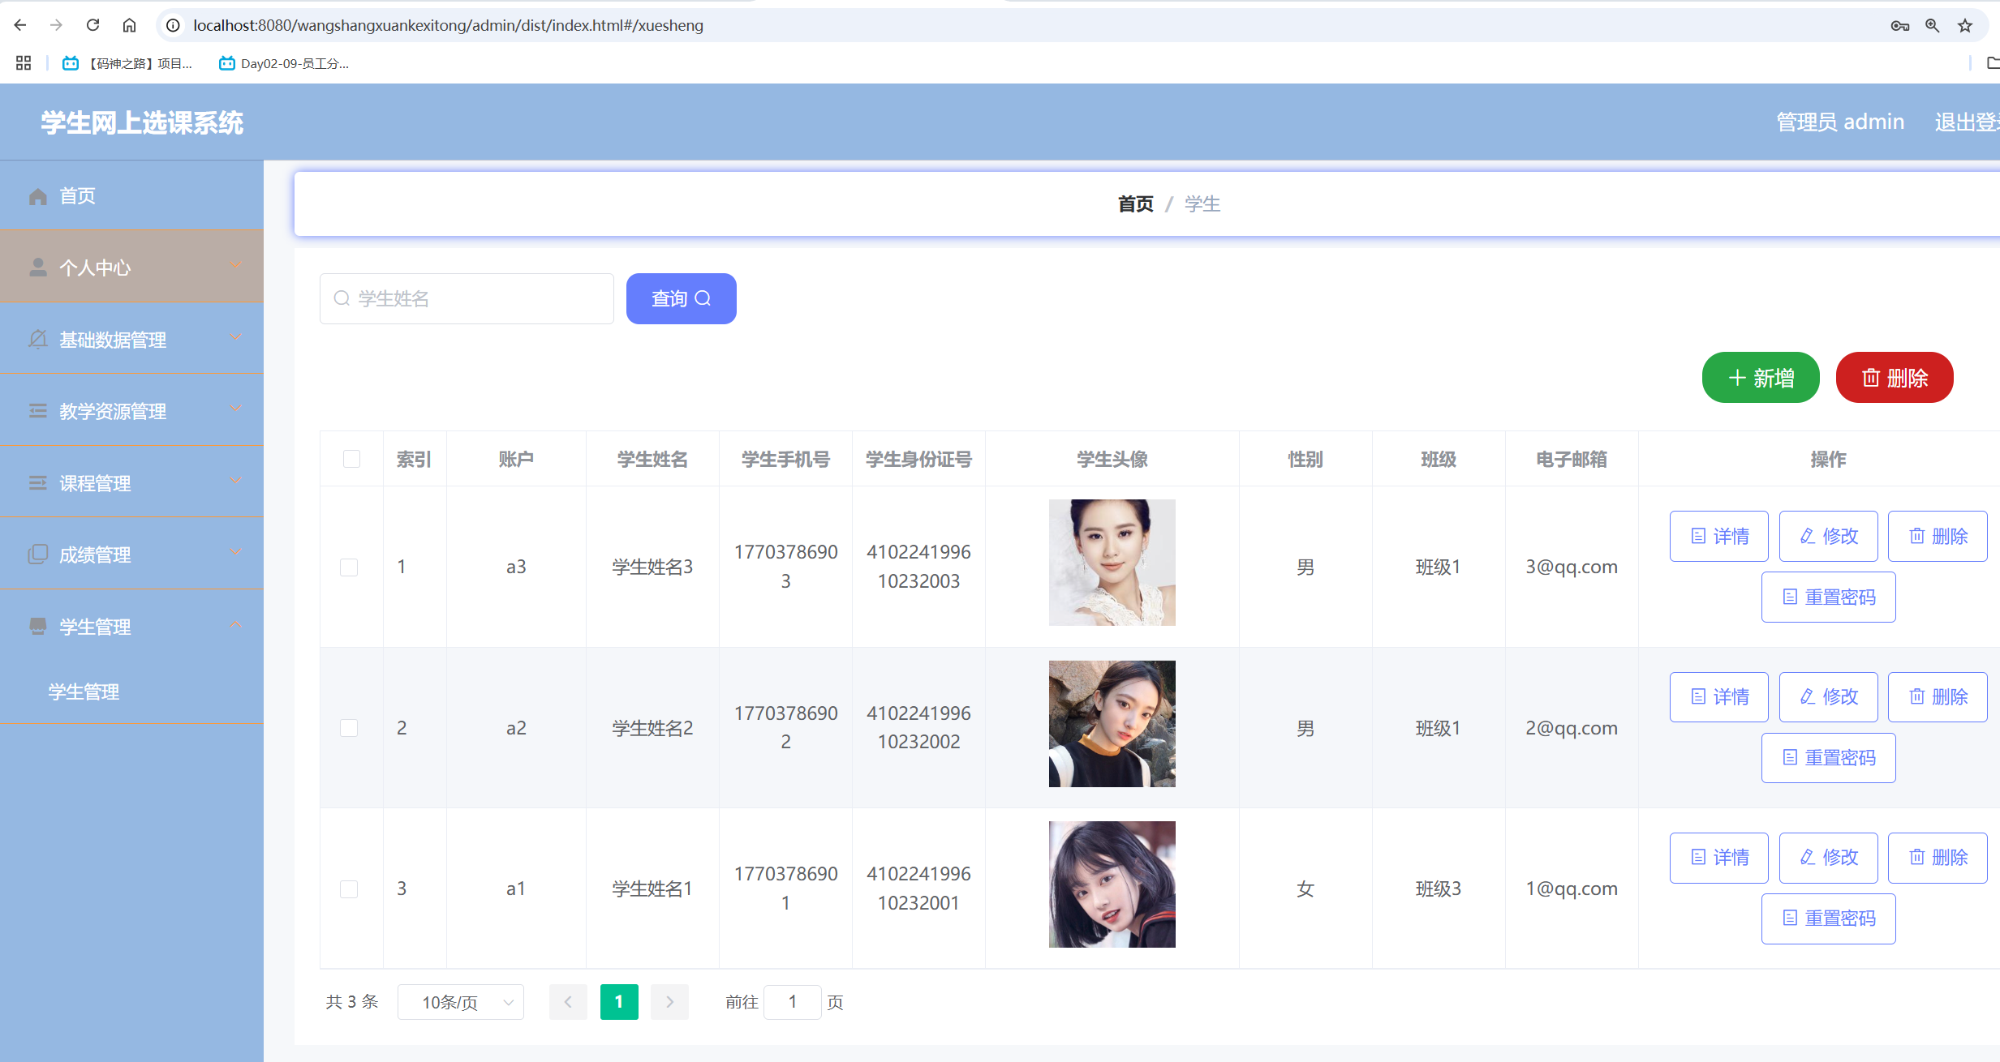Open the 首页 sidebar menu item
This screenshot has width=2000, height=1062.
click(131, 195)
